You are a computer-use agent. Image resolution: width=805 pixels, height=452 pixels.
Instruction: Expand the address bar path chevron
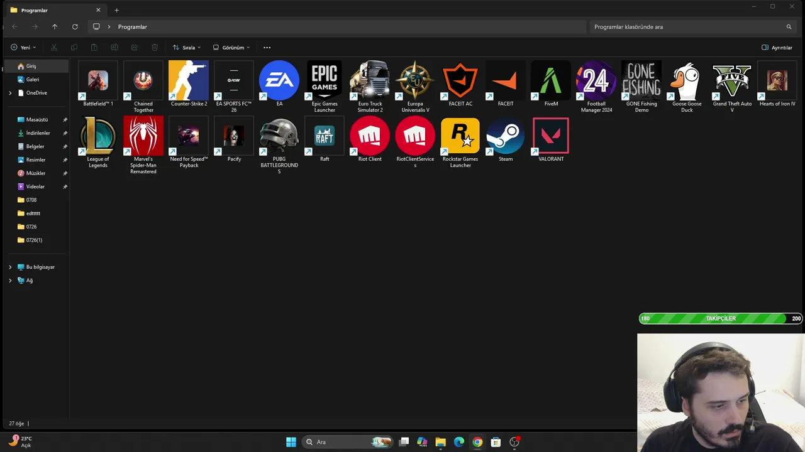click(x=109, y=27)
